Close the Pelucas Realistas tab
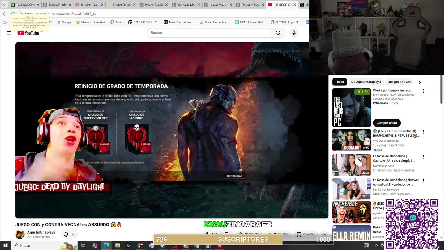Screen dimensions: 444x250 point(166,5)
